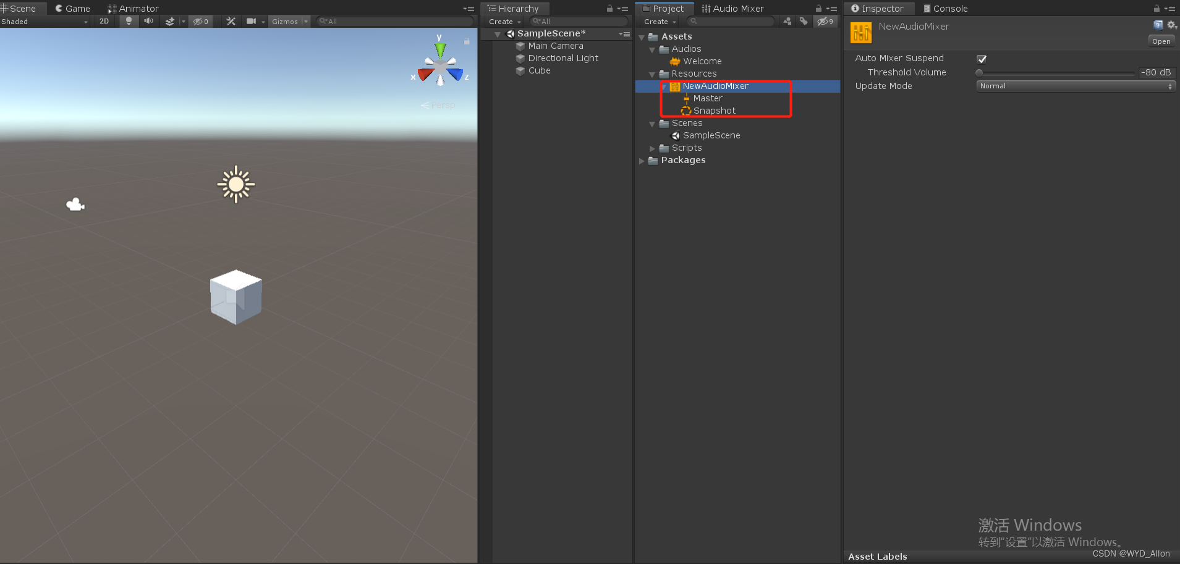Click the padlock icon on the Inspector tab

tap(1157, 8)
